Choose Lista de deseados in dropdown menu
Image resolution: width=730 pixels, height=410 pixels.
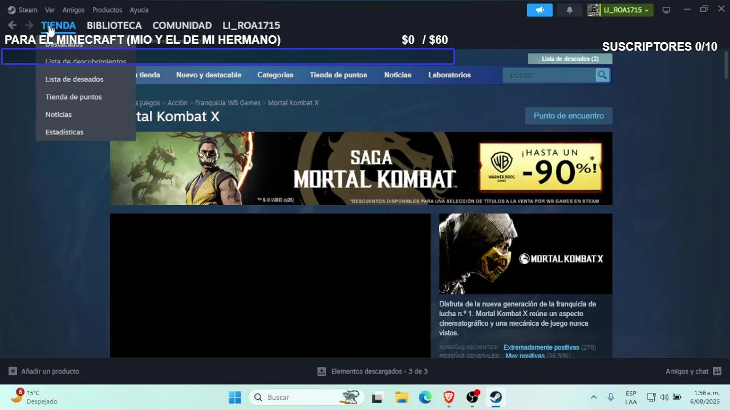pyautogui.click(x=86, y=79)
